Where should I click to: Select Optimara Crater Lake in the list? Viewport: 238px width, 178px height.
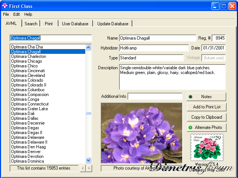tap(29, 109)
